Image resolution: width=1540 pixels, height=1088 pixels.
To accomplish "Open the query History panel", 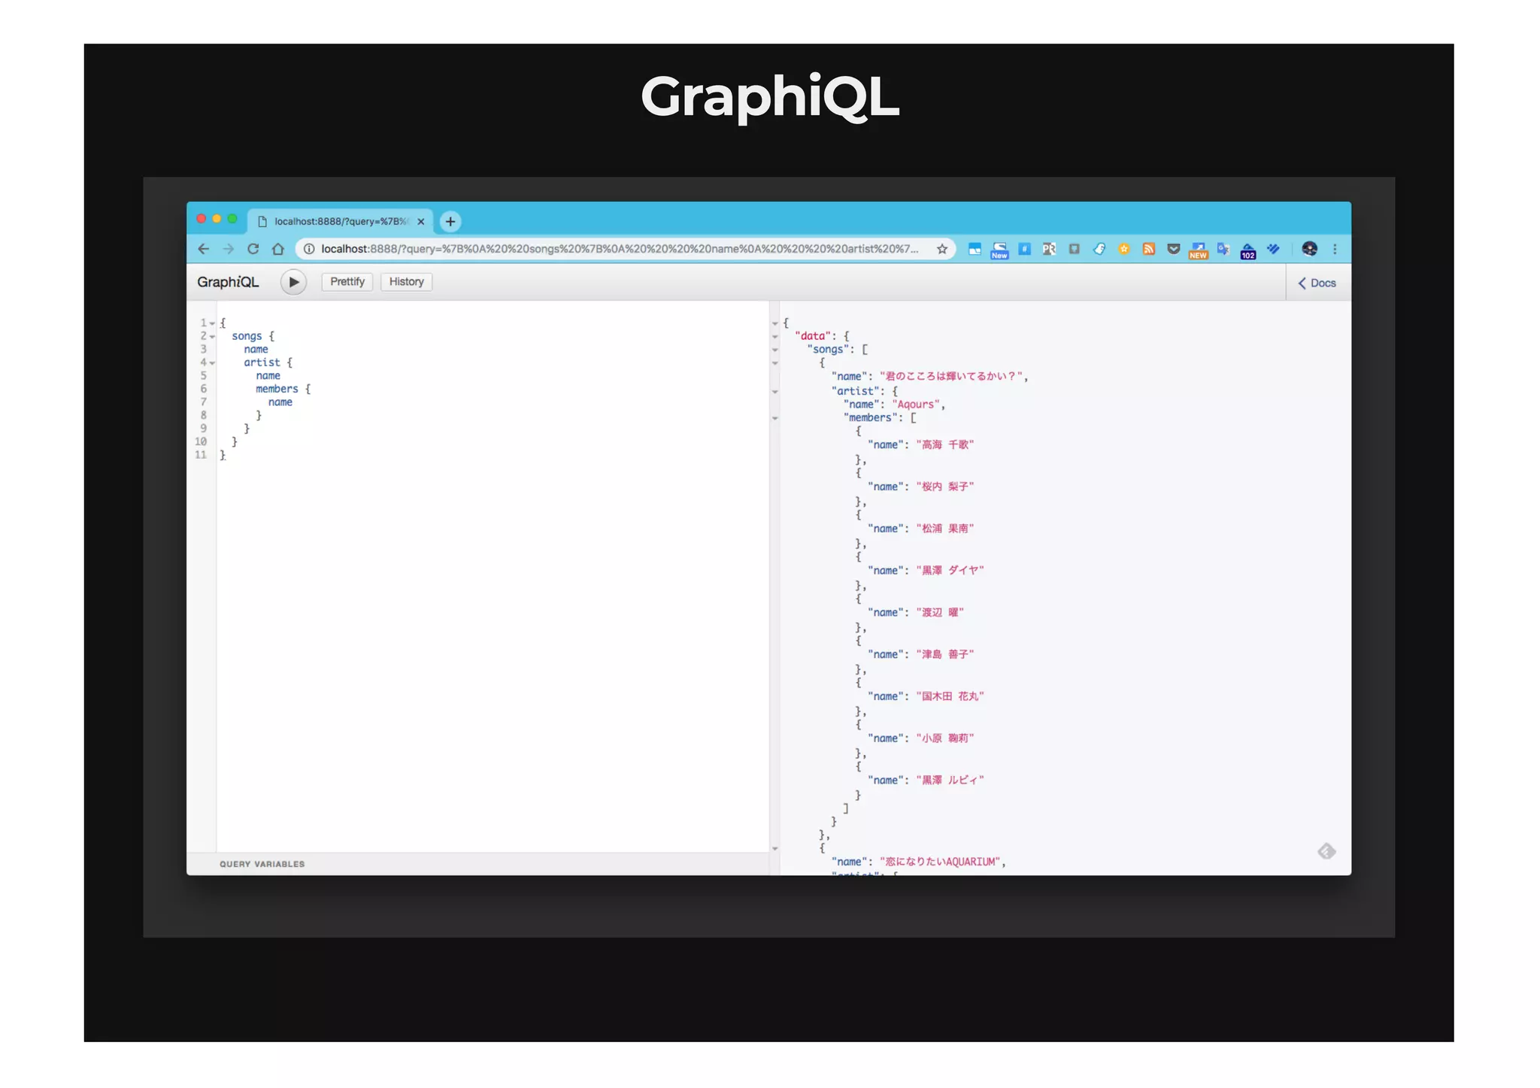I will (x=406, y=282).
